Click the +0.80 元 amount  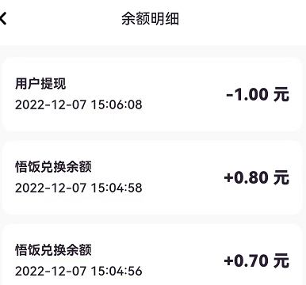pyautogui.click(x=257, y=177)
